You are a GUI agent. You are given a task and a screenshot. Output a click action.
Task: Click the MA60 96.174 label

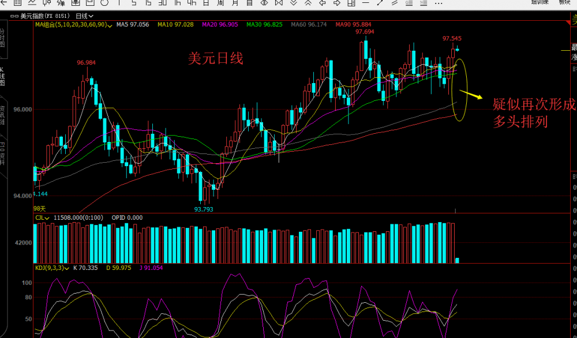309,25
